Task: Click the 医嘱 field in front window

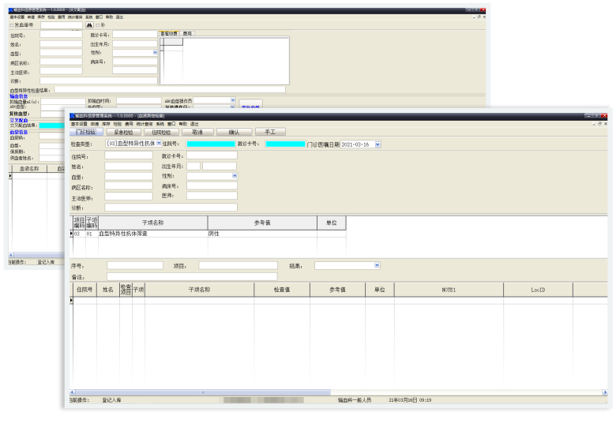Action: click(212, 196)
